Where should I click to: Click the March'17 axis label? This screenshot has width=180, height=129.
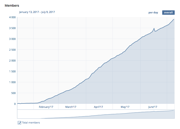pyautogui.click(x=71, y=107)
